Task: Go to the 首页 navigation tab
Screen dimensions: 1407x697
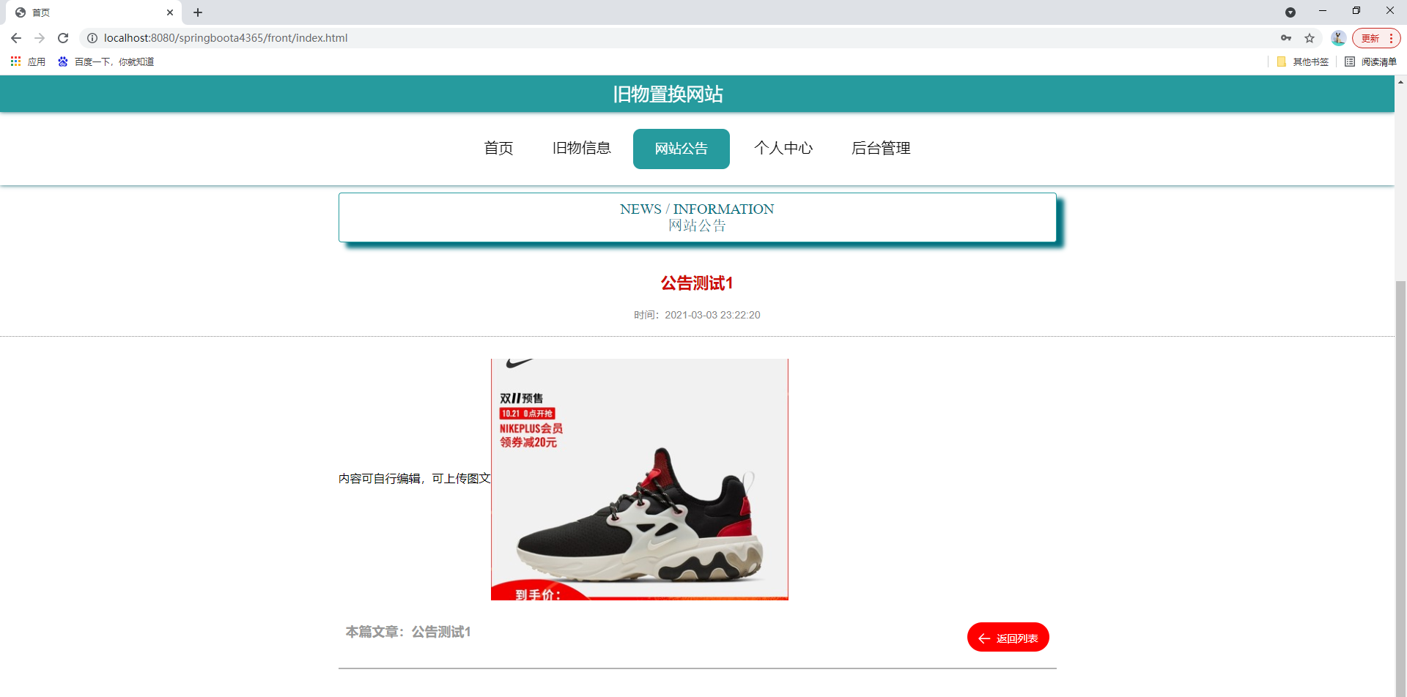Action: click(x=499, y=149)
